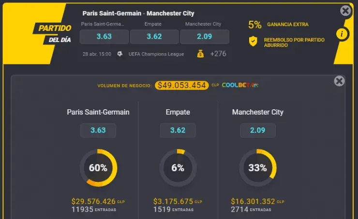Click the 60% Paris Saint-Germain donut chart
This screenshot has height=219, width=358.
pos(98,168)
